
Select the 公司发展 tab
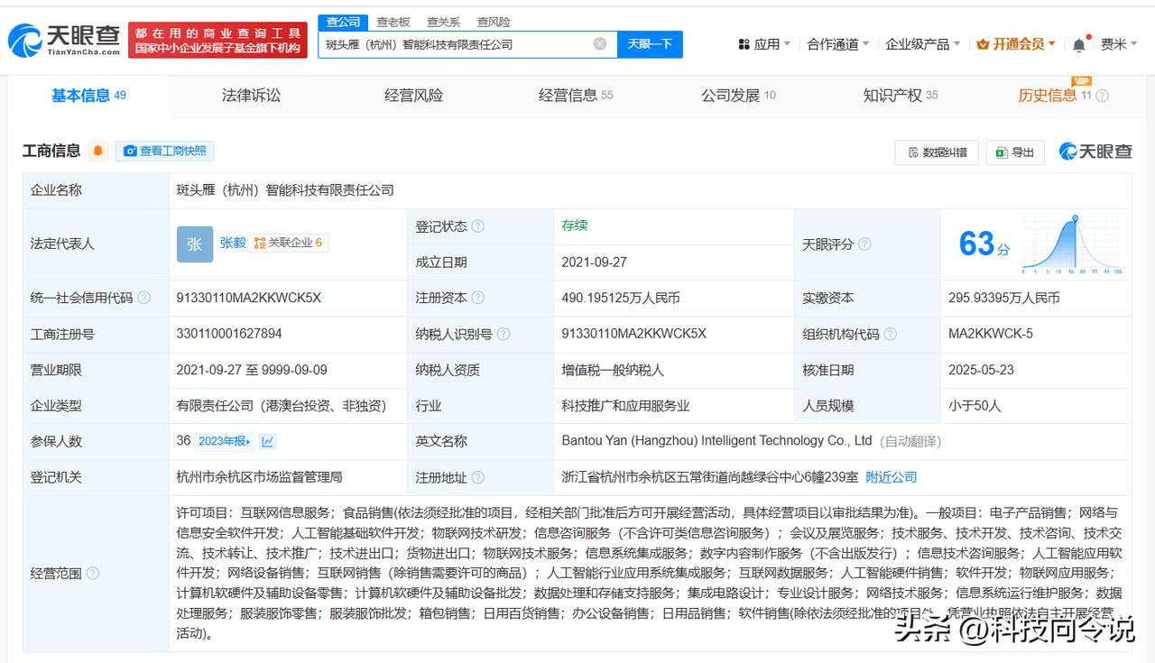pyautogui.click(x=738, y=96)
